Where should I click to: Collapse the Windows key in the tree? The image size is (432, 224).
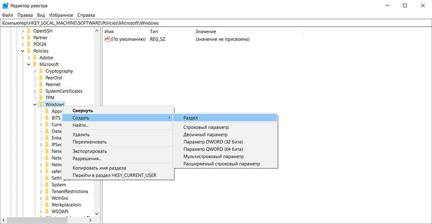click(x=35, y=105)
